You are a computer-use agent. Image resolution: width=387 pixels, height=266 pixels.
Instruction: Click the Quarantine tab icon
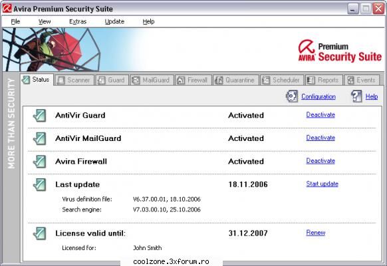click(219, 80)
